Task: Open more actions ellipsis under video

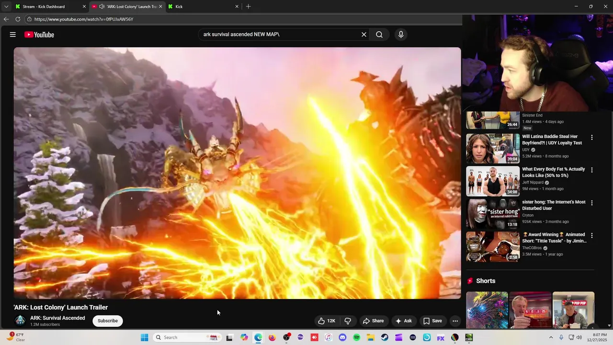Action: [x=455, y=321]
